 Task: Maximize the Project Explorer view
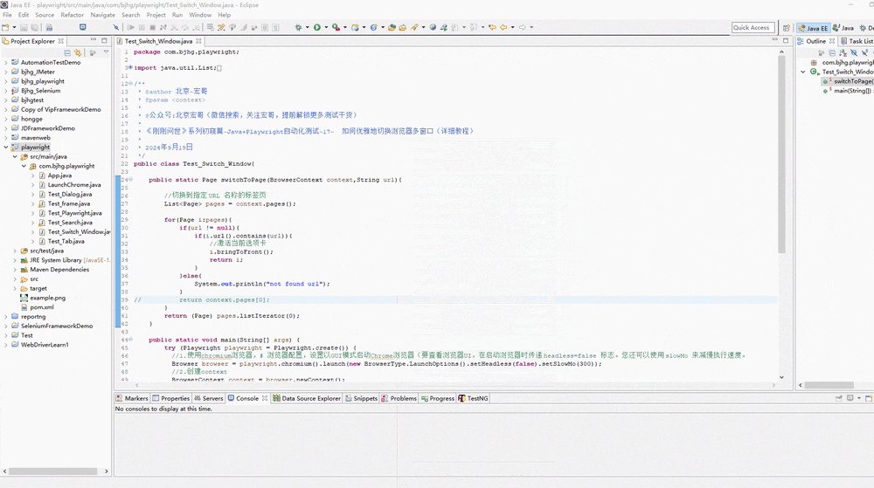[104, 40]
